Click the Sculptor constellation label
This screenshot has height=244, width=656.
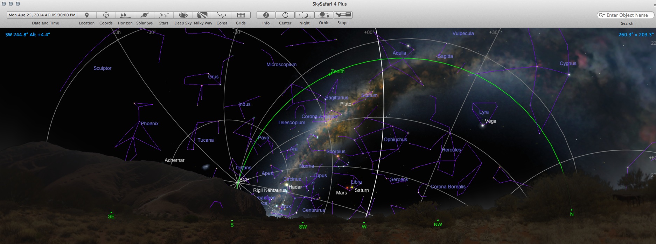coord(102,68)
